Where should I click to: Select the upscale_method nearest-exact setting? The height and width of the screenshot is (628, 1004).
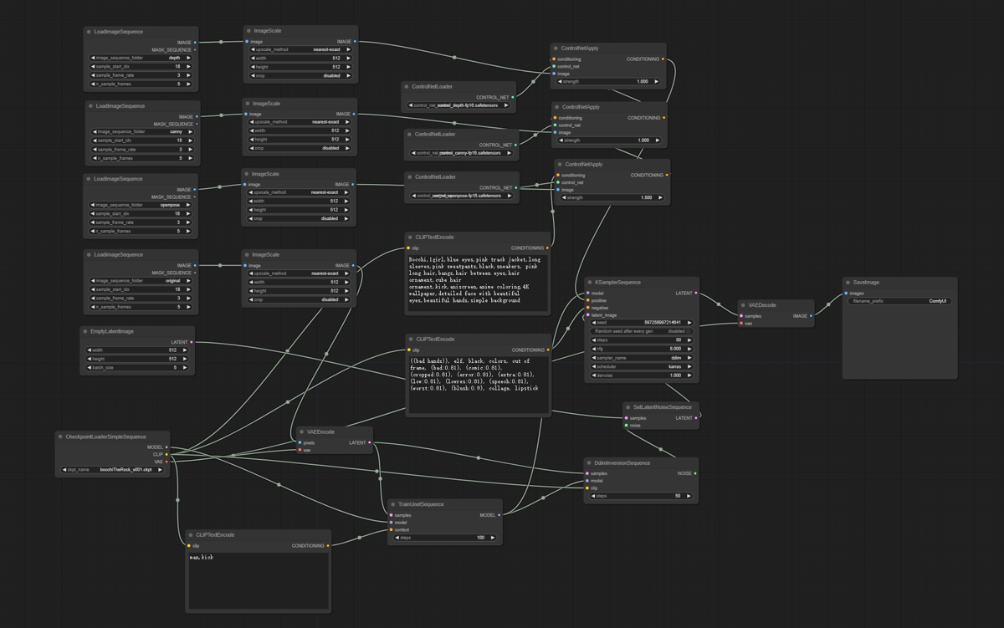pyautogui.click(x=300, y=51)
